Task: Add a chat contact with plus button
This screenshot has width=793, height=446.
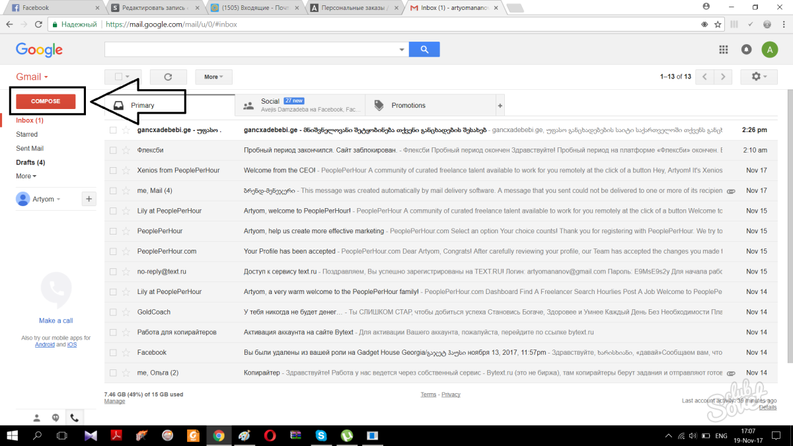Action: pyautogui.click(x=90, y=199)
